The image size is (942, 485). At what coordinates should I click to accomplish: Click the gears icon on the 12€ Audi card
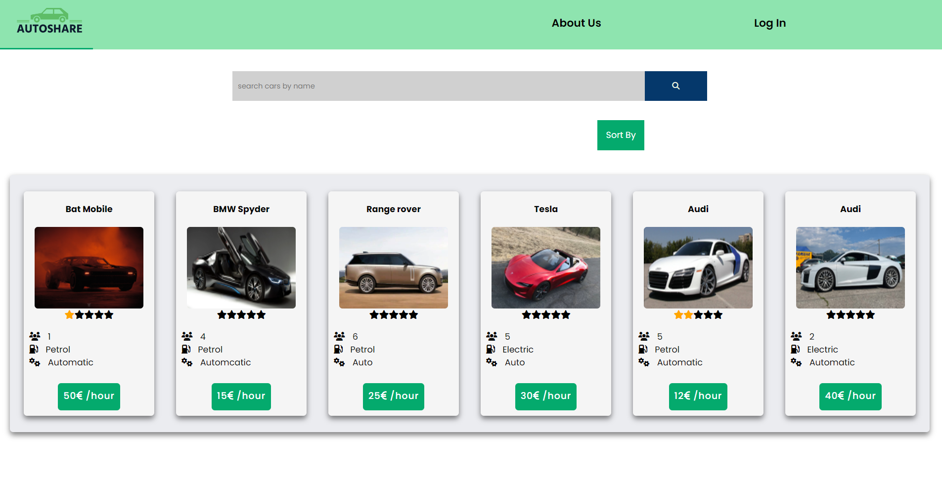pos(644,362)
